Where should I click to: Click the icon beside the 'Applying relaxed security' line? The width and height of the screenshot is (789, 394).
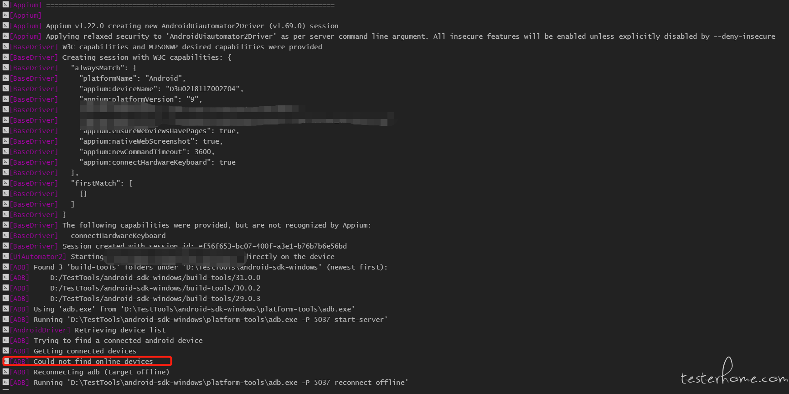[6, 36]
